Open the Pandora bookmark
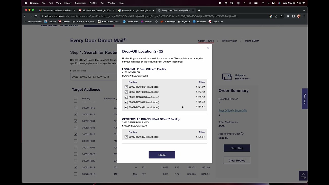This screenshot has height=185, width=329. point(147,22)
